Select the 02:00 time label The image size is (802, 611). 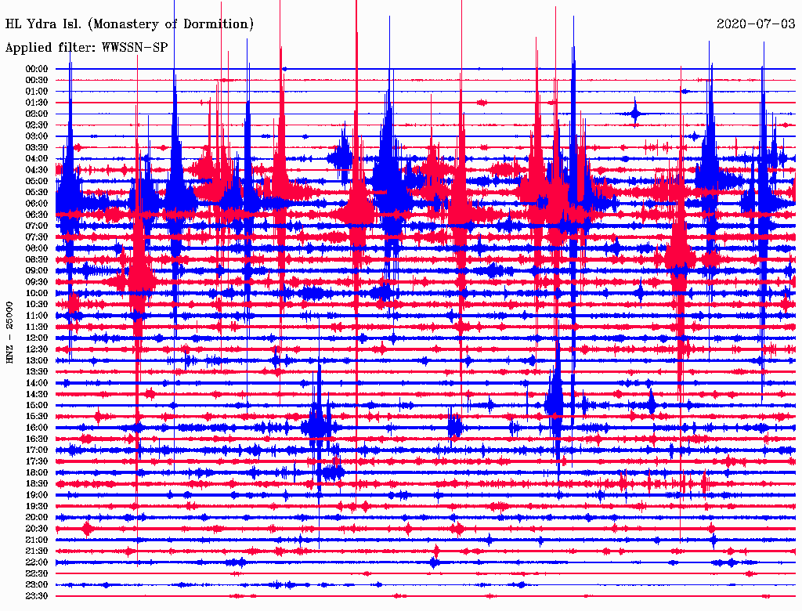[37, 114]
